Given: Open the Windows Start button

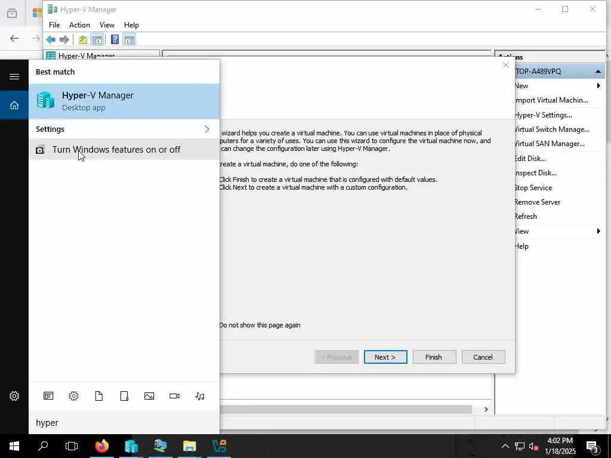Looking at the screenshot, I should [x=14, y=446].
